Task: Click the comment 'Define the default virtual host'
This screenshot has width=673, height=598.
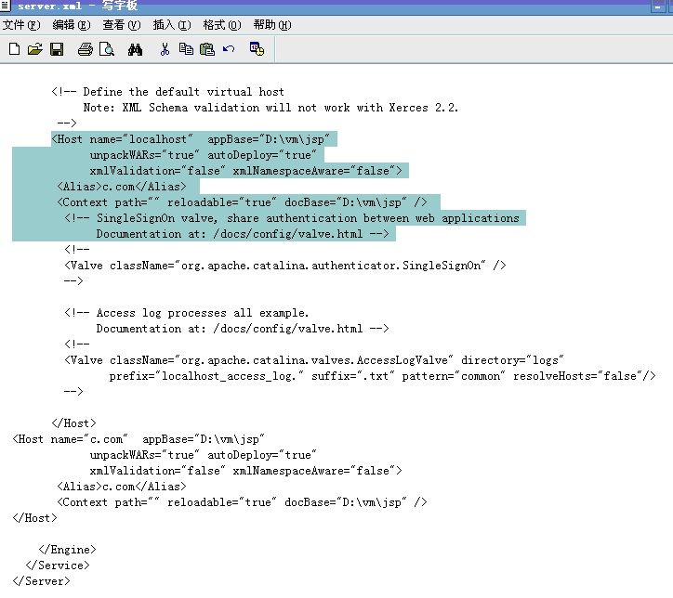Action: point(168,92)
